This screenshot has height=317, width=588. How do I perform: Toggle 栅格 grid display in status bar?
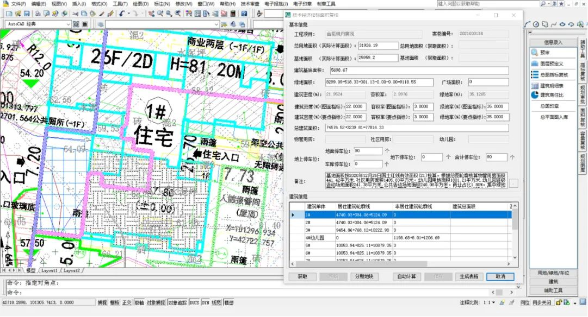pos(115,302)
